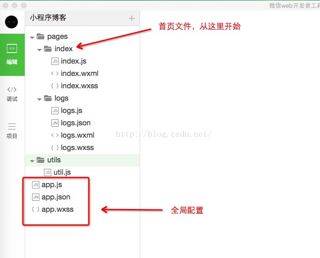320x258 pixels.
Task: Open index.js file in tree
Action: [73, 61]
